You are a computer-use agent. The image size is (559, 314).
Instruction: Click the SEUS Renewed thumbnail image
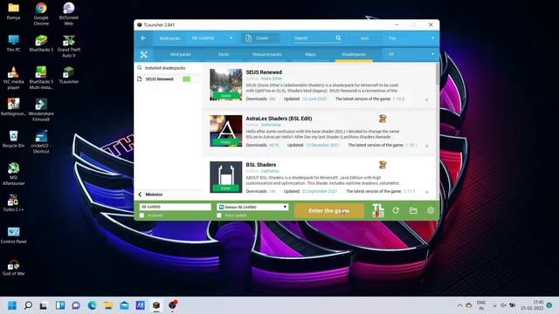[x=225, y=85]
